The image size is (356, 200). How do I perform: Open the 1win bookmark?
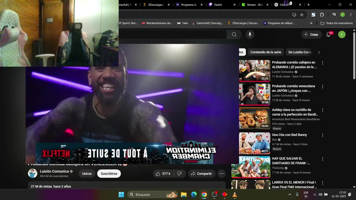point(182,23)
